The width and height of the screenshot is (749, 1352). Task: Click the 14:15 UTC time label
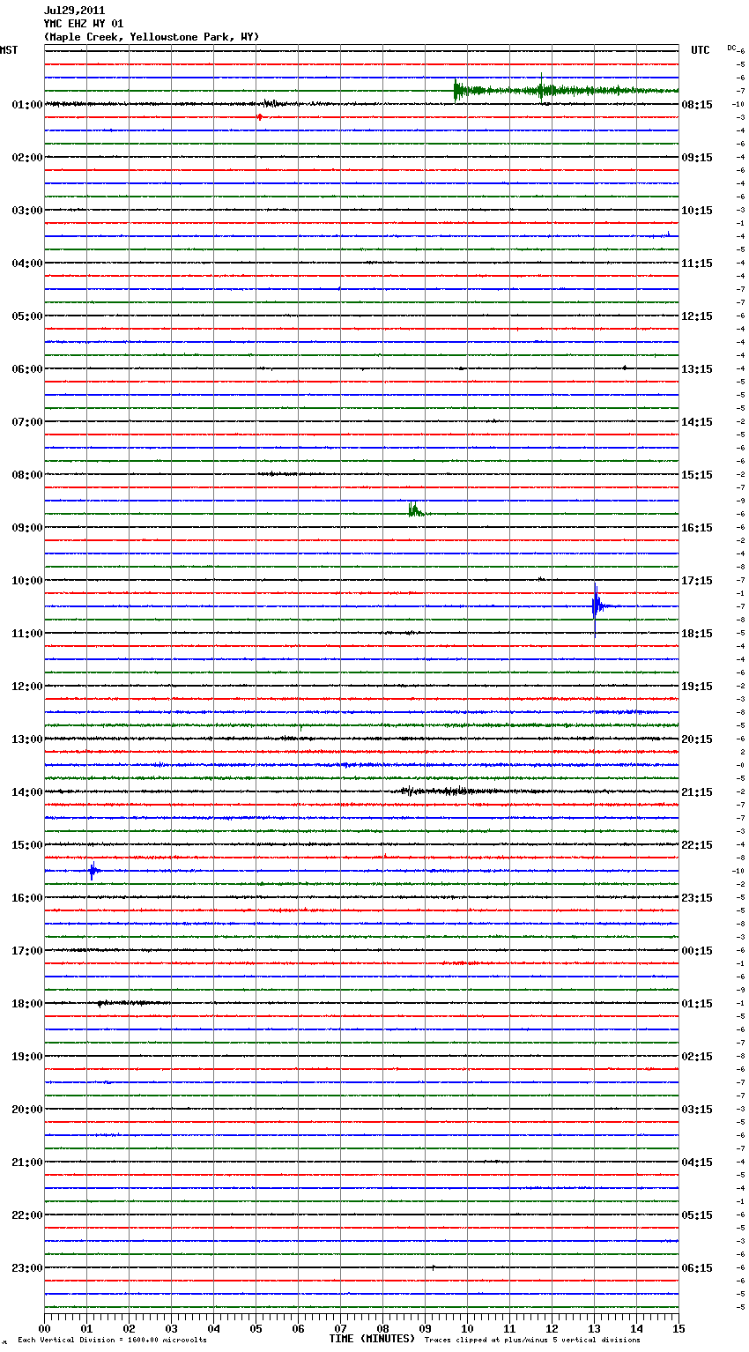[697, 422]
